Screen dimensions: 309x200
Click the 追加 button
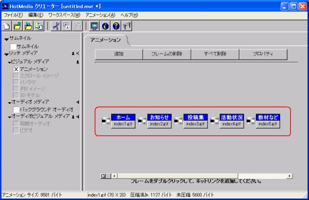[x=118, y=54]
